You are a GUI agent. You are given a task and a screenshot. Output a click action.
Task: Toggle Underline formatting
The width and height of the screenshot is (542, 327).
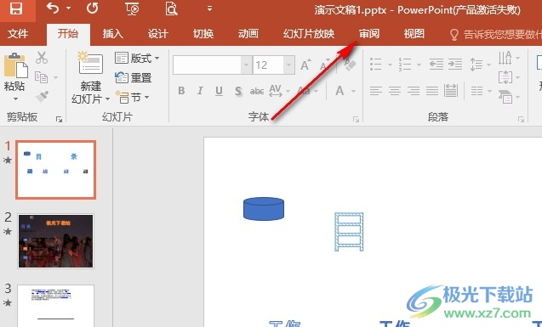219,91
